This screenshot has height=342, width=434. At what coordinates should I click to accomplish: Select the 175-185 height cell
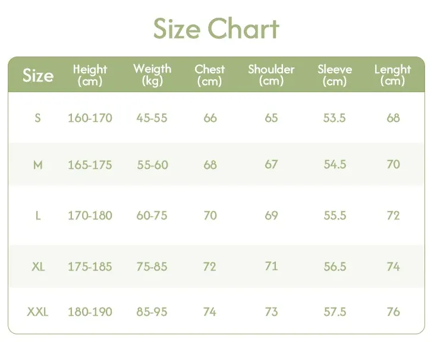[90, 266]
